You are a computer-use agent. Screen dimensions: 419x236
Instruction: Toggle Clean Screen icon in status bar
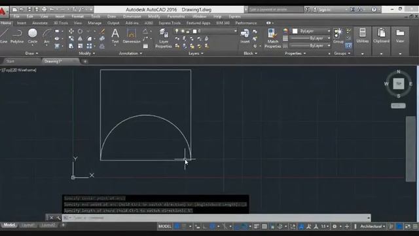coord(407,226)
